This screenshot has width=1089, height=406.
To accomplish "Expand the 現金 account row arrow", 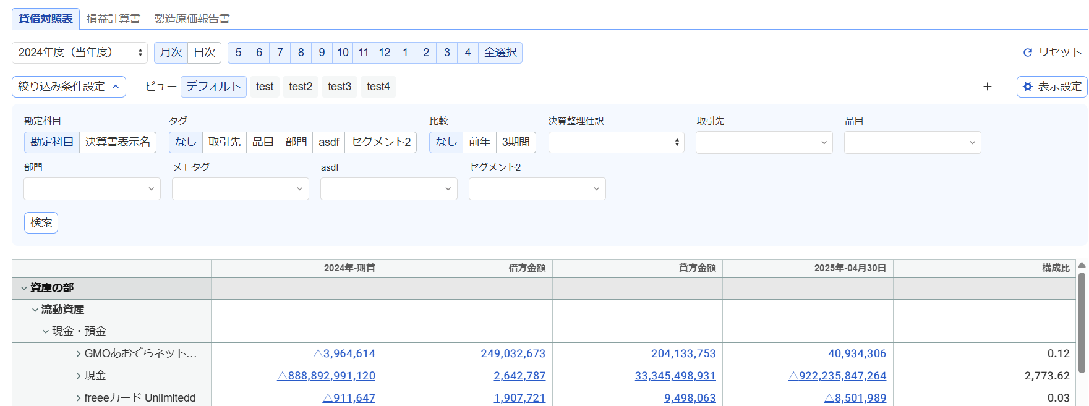I will pos(79,376).
